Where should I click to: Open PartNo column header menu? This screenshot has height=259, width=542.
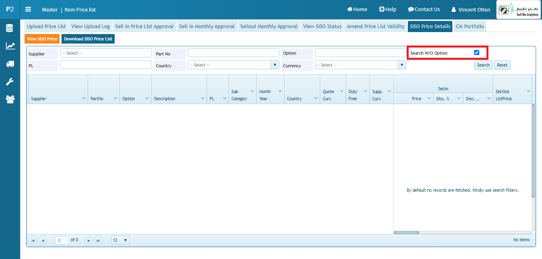pos(115,98)
